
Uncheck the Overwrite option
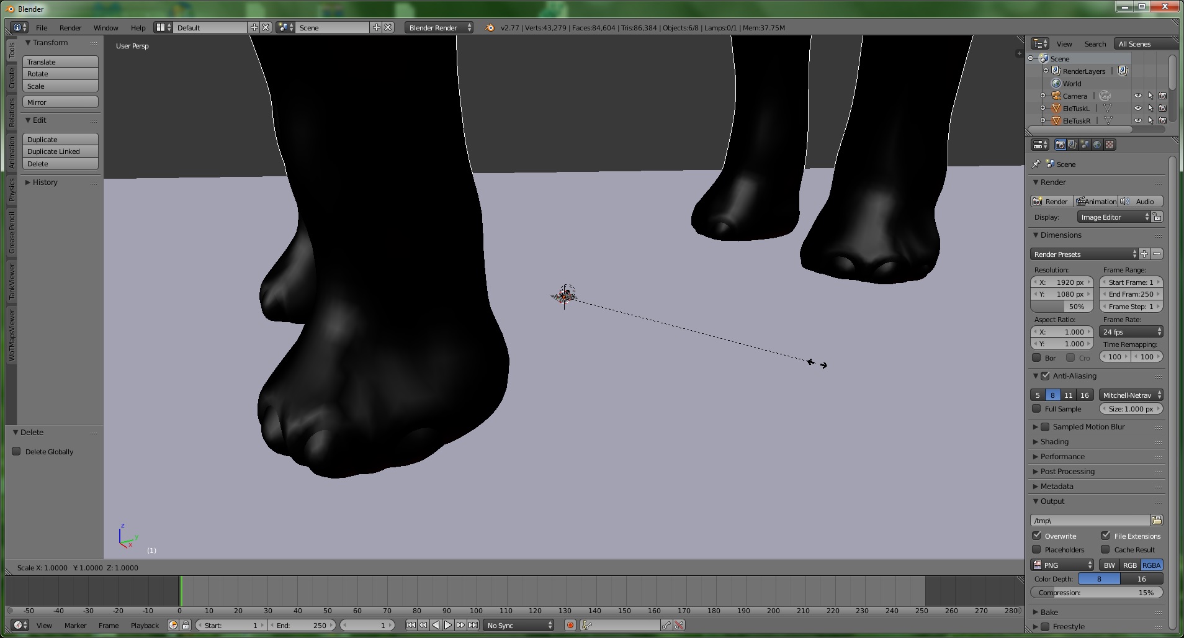(1036, 536)
